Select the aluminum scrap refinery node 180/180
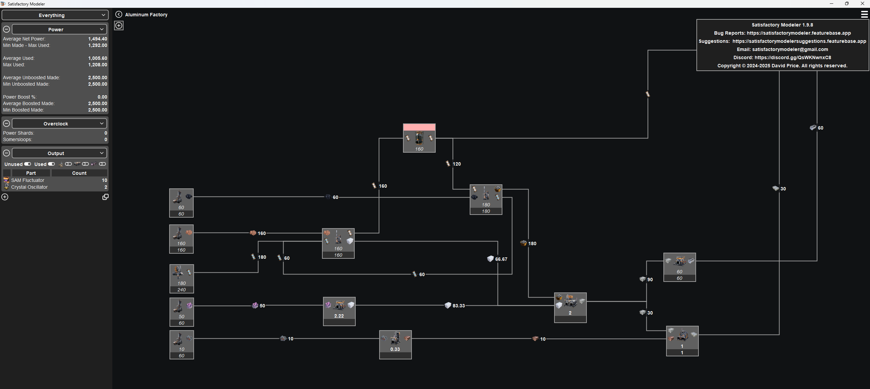The width and height of the screenshot is (870, 389). pyautogui.click(x=486, y=200)
